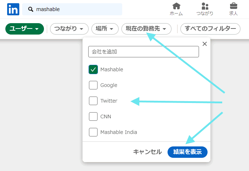Click the 結果を表示 button
Screen dimensions: 249x171
[x=188, y=152]
